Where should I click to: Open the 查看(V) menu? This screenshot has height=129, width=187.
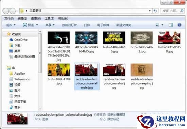point(36,18)
